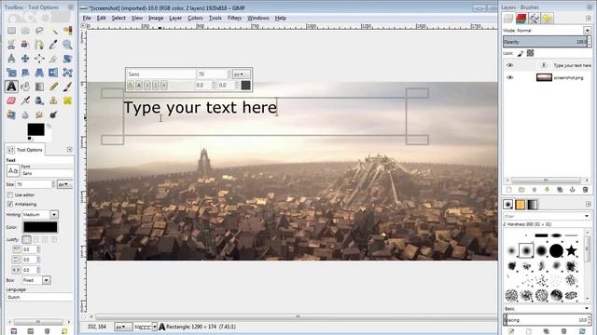Select the Color Picker eyedropper tool
Screen dimensions: 597x335
tap(53, 45)
